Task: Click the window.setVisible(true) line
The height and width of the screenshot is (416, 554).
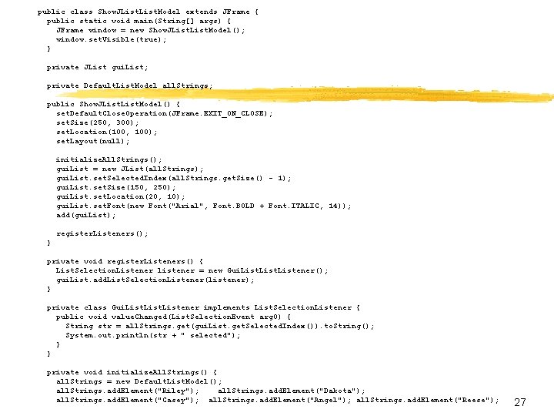Action: pyautogui.click(x=112, y=39)
